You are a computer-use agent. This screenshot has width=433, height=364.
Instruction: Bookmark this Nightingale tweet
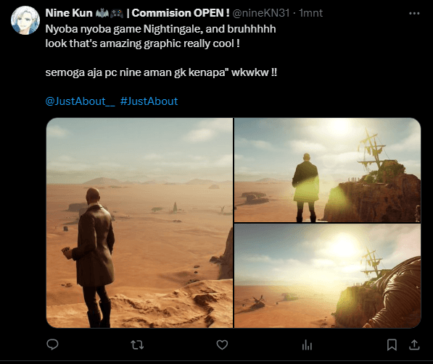[392, 344]
